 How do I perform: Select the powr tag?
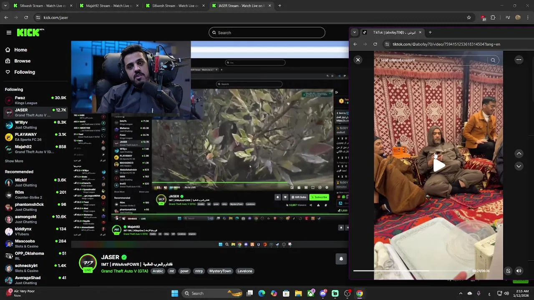point(184,271)
